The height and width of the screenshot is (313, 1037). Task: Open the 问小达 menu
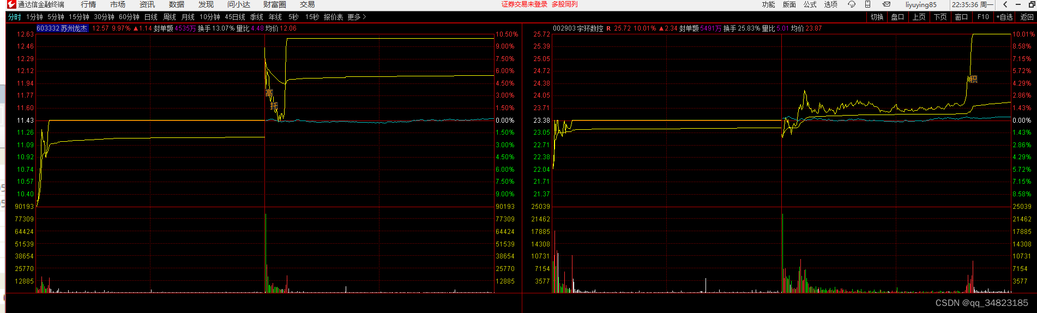[x=239, y=4]
